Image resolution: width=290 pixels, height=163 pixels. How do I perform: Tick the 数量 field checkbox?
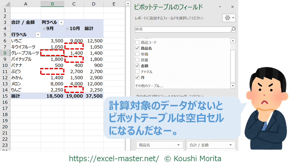(x=137, y=60)
